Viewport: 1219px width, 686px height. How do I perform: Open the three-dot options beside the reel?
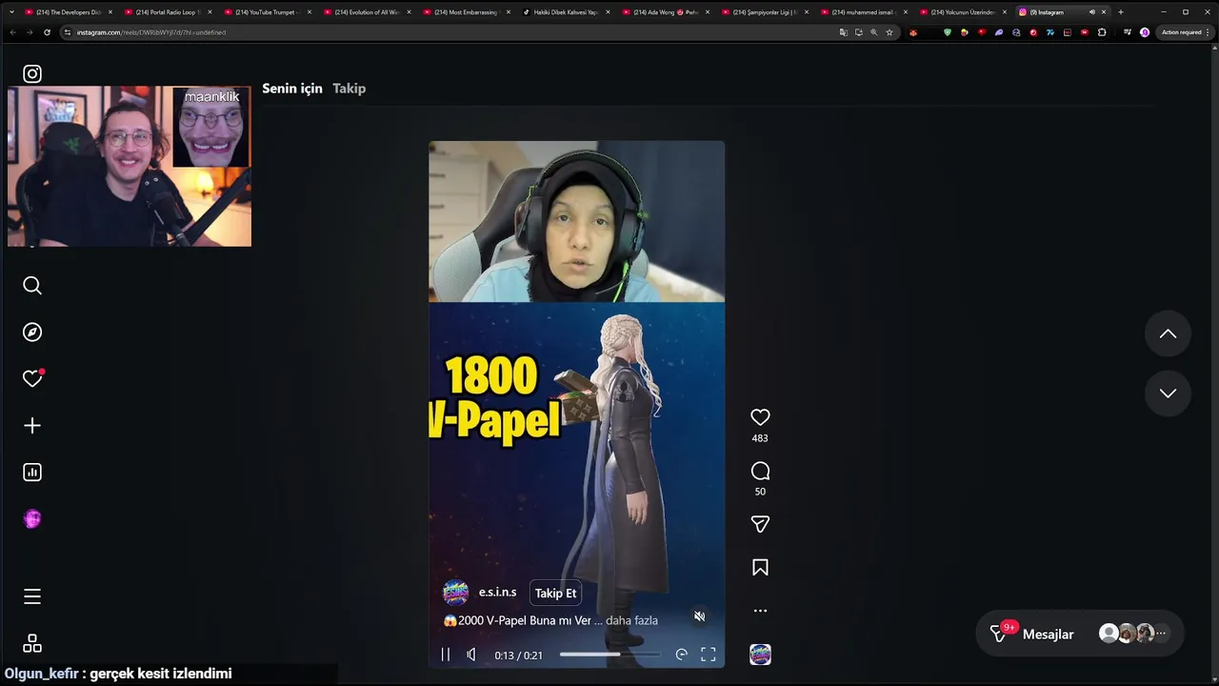pos(760,611)
